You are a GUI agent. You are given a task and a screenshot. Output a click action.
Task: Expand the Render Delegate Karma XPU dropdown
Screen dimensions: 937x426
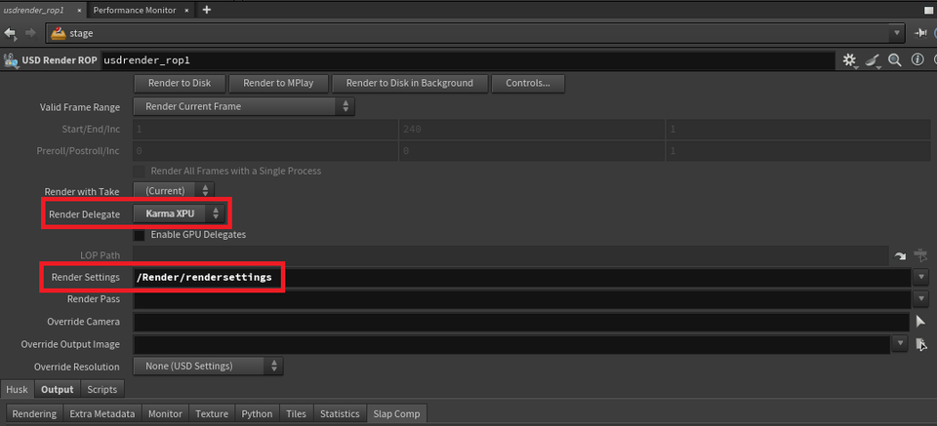pyautogui.click(x=183, y=213)
